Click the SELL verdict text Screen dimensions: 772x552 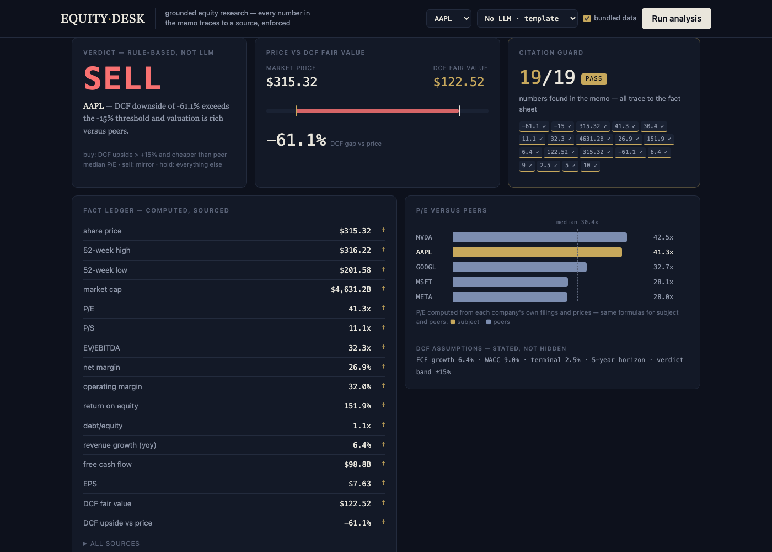(x=122, y=78)
